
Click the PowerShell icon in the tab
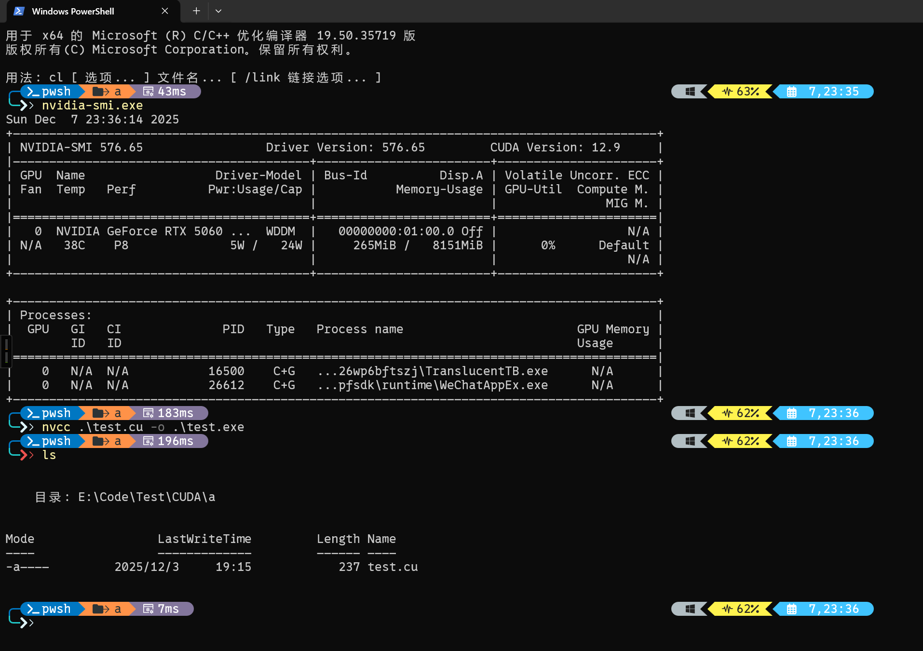click(x=19, y=11)
